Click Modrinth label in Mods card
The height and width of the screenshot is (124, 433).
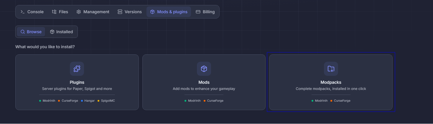coord(194,101)
